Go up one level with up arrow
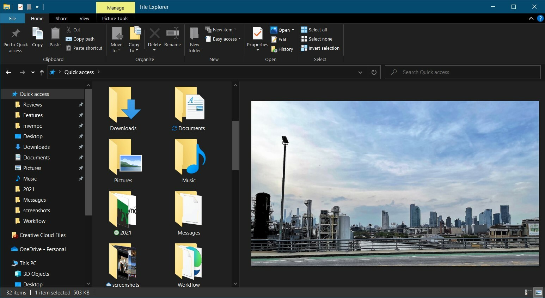Image resolution: width=545 pixels, height=298 pixels. point(42,72)
